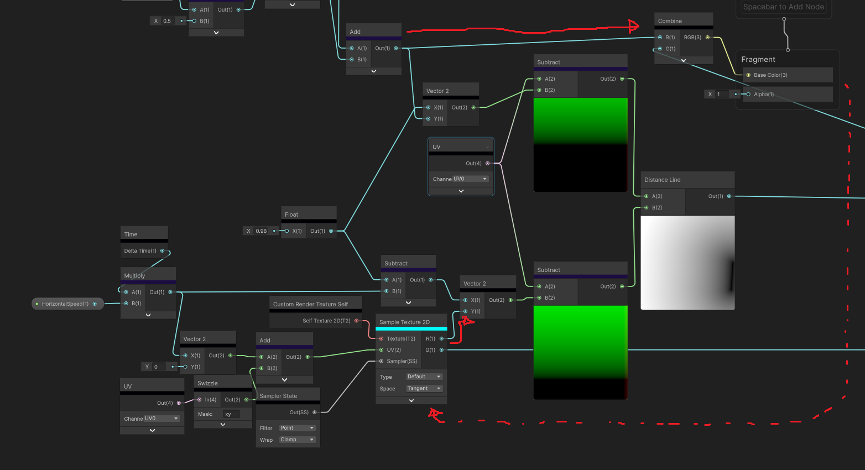Click the Delta Time(1) output port
This screenshot has height=470, width=865.
click(162, 251)
